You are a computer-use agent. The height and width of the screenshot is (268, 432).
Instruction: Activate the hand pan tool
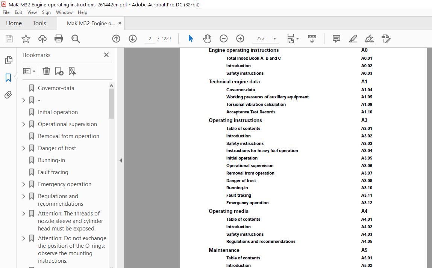point(207,39)
